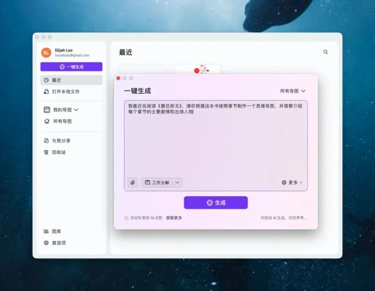
Task: Collapse the 我的导图 sidebar section
Action: click(76, 110)
